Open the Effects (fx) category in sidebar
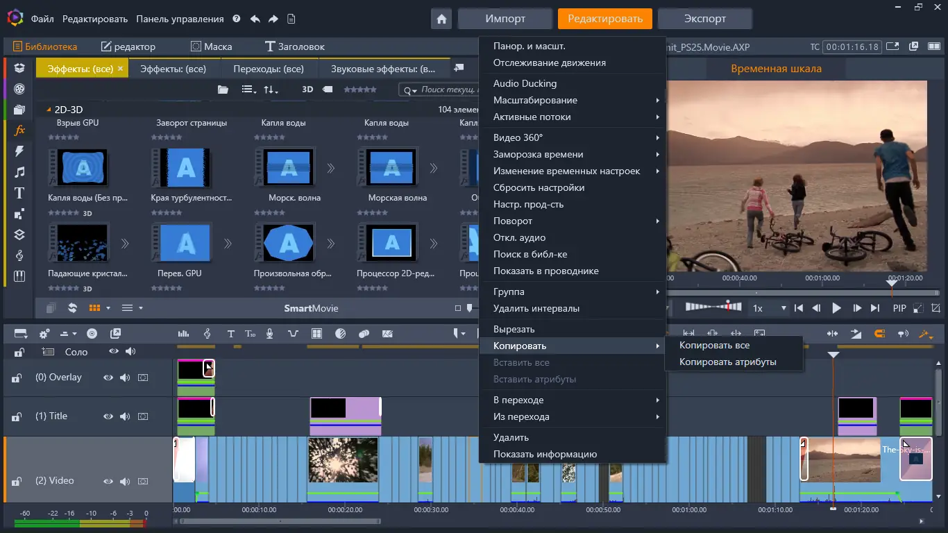 pos(19,130)
